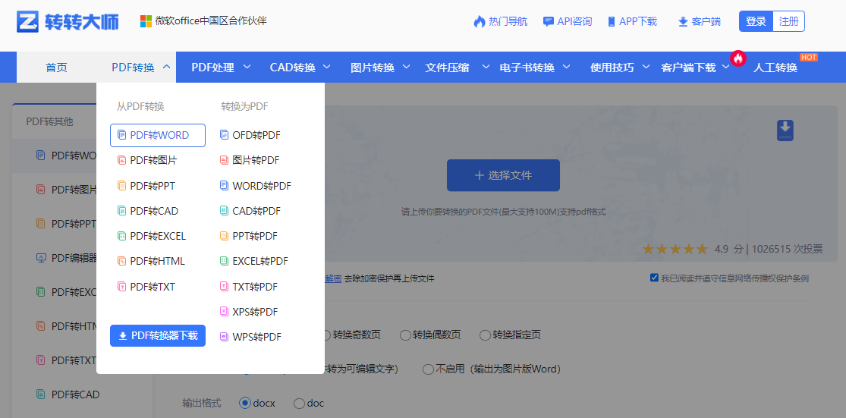Open the 解密 link

pos(333,279)
